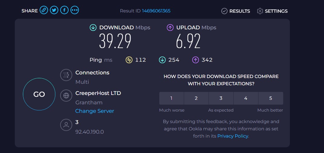Click the upload arrow icon beside UPLOAD
Screen dimensions: 324x153
click(170, 28)
